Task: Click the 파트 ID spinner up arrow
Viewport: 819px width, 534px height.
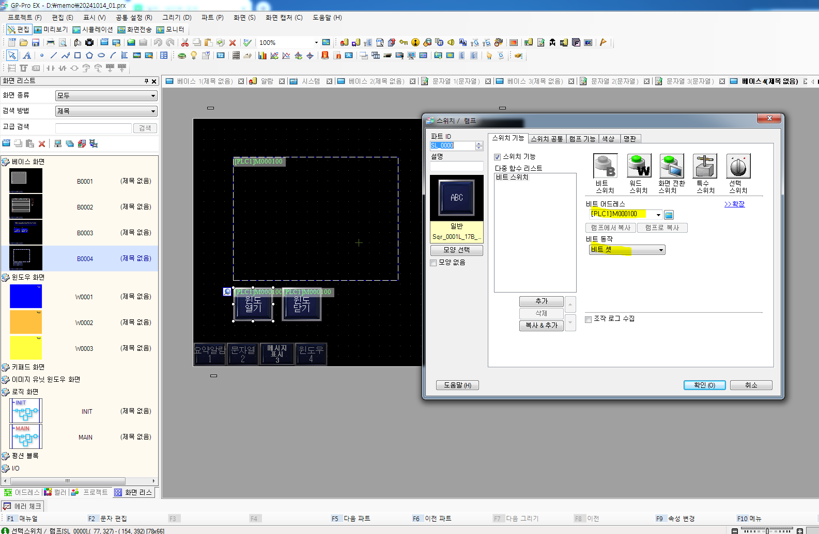Action: [479, 143]
